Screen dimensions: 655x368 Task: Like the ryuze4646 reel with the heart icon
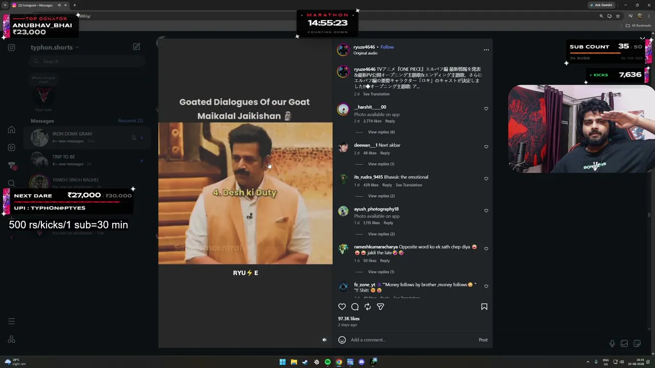click(x=342, y=307)
